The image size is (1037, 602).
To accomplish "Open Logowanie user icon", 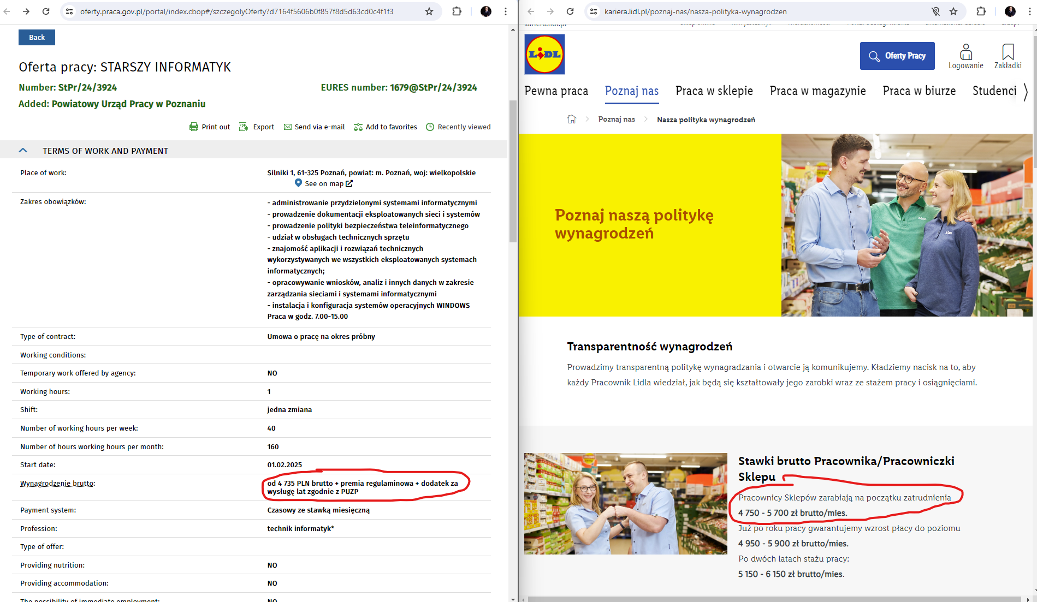I will 966,52.
